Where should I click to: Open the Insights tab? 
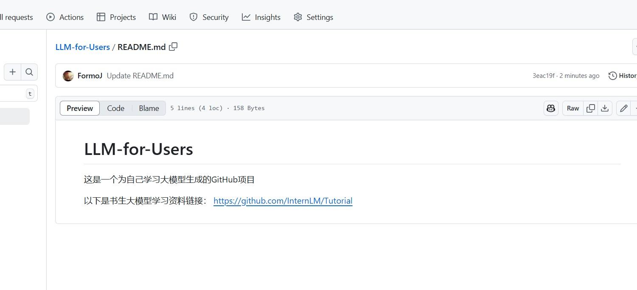(261, 17)
